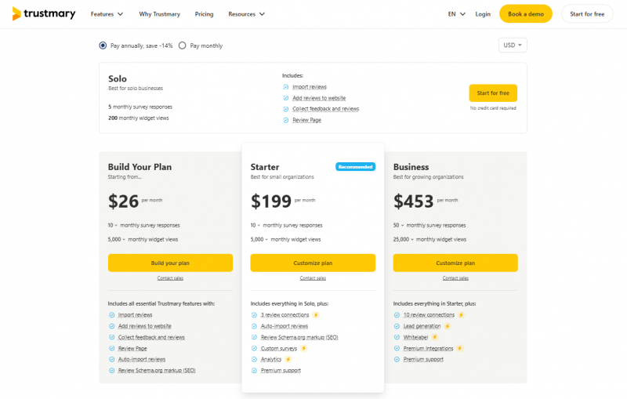This screenshot has height=399, width=627.
Task: Open Premium integrations feature link
Action: (x=428, y=349)
